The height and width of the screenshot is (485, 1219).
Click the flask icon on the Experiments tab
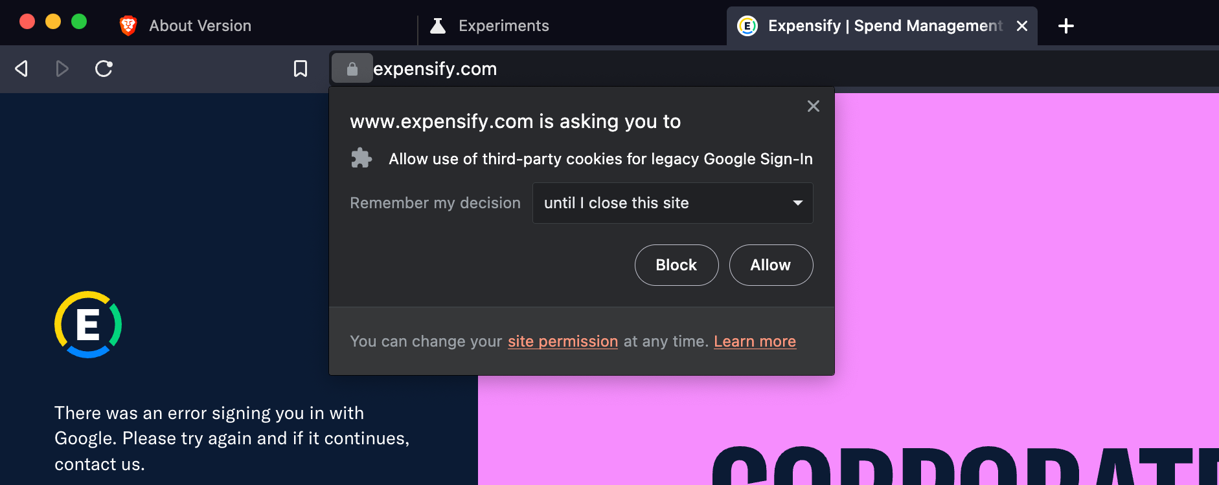[439, 25]
